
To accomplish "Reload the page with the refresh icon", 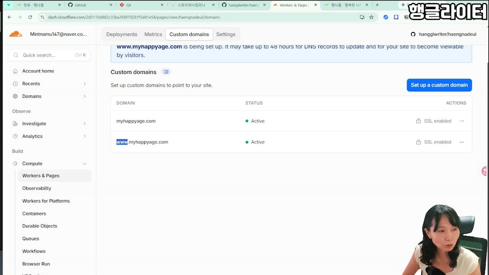I will click(x=30, y=17).
